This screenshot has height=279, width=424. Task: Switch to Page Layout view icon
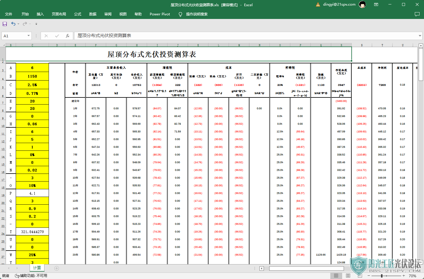tap(348, 276)
